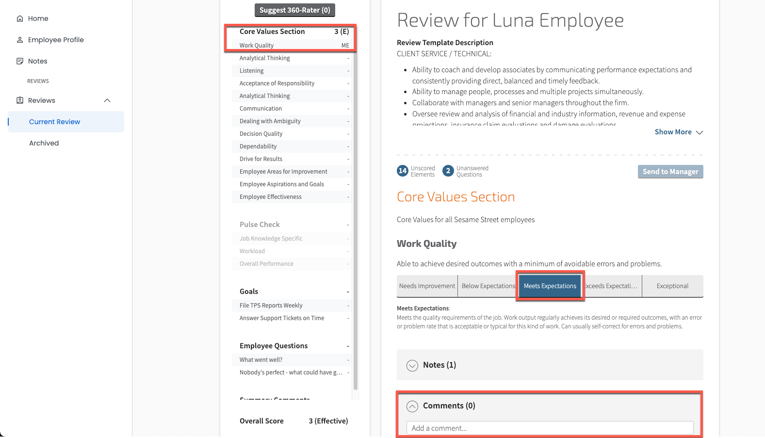The height and width of the screenshot is (438, 765).
Task: Open the Home page
Action: [x=38, y=18]
